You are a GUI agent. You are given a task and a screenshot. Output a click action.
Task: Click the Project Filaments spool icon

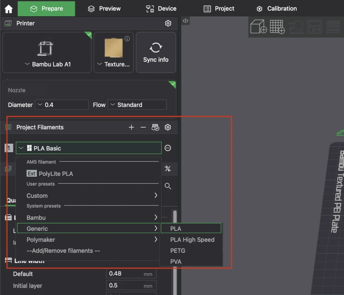(x=8, y=127)
